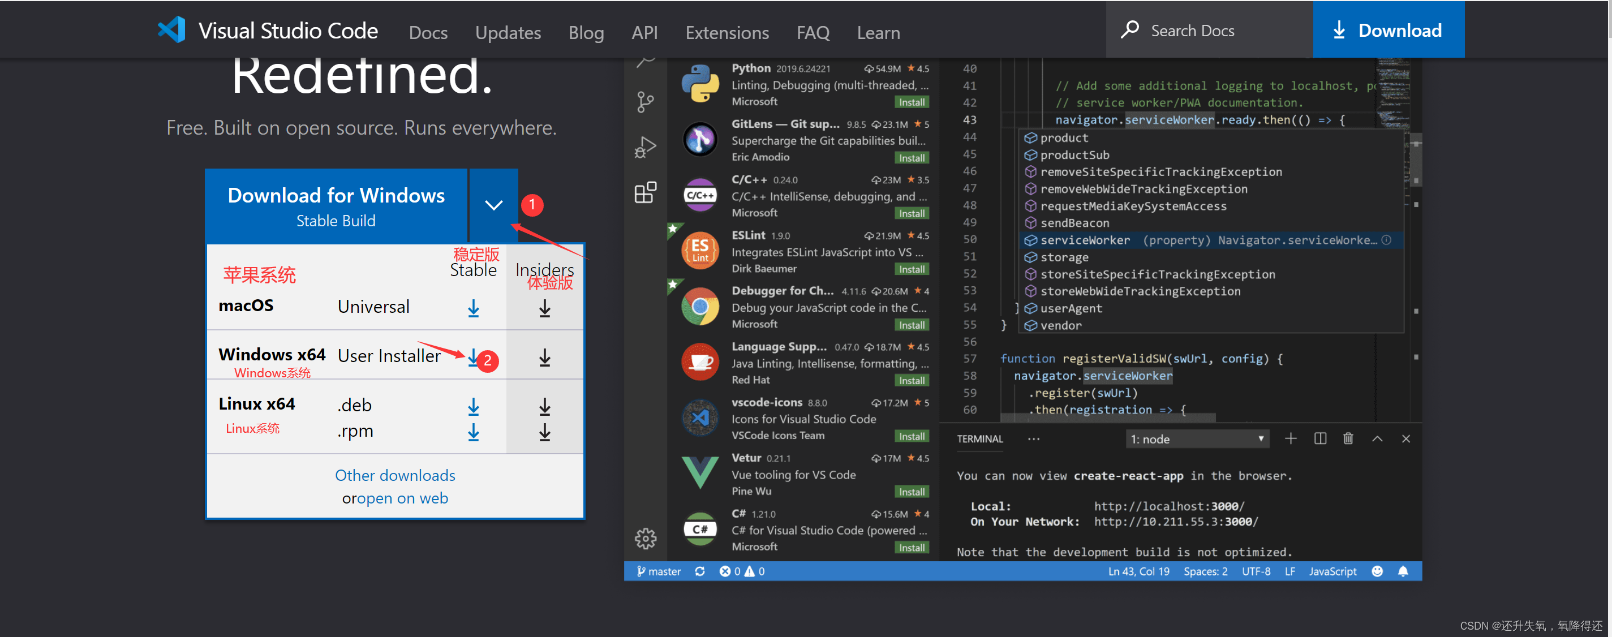Install the C# extension
Viewport: 1612px width, 637px height.
(912, 548)
